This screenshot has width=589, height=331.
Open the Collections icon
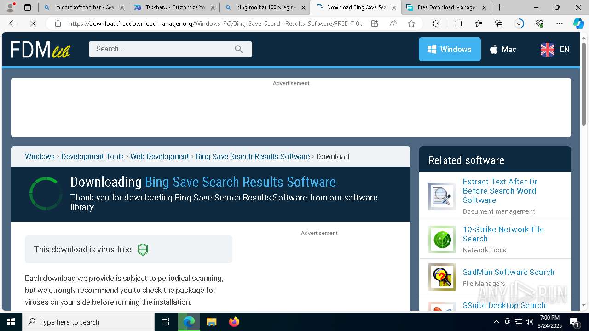click(x=499, y=23)
